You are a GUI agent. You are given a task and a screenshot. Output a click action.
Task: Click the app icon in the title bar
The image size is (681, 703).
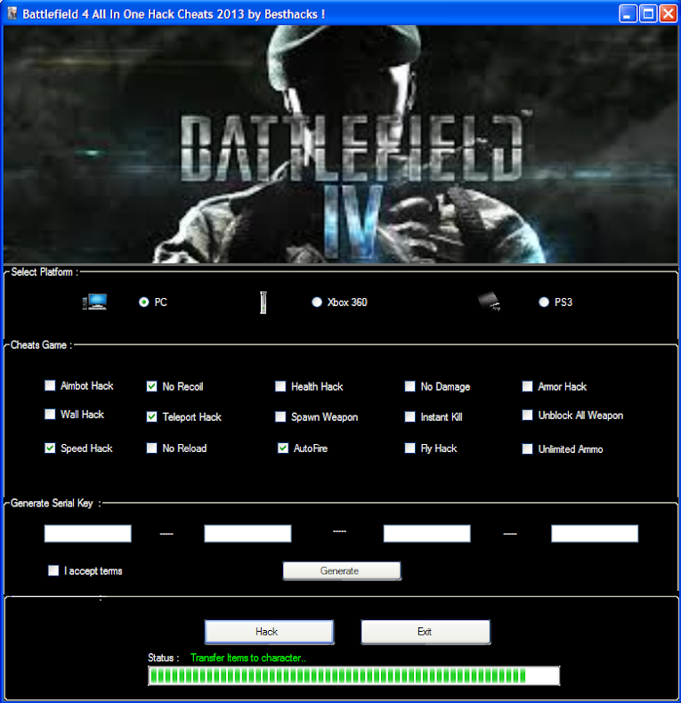click(12, 14)
